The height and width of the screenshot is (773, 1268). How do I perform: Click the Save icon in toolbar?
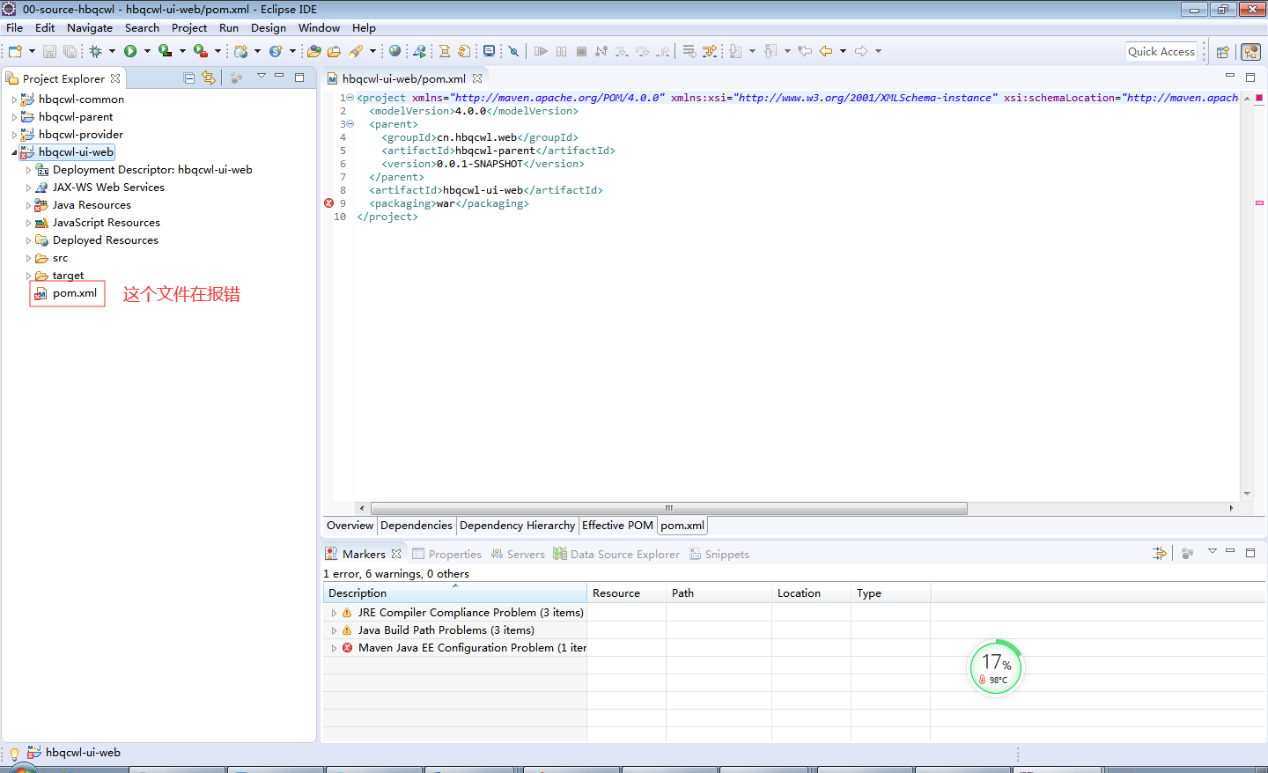tap(49, 52)
